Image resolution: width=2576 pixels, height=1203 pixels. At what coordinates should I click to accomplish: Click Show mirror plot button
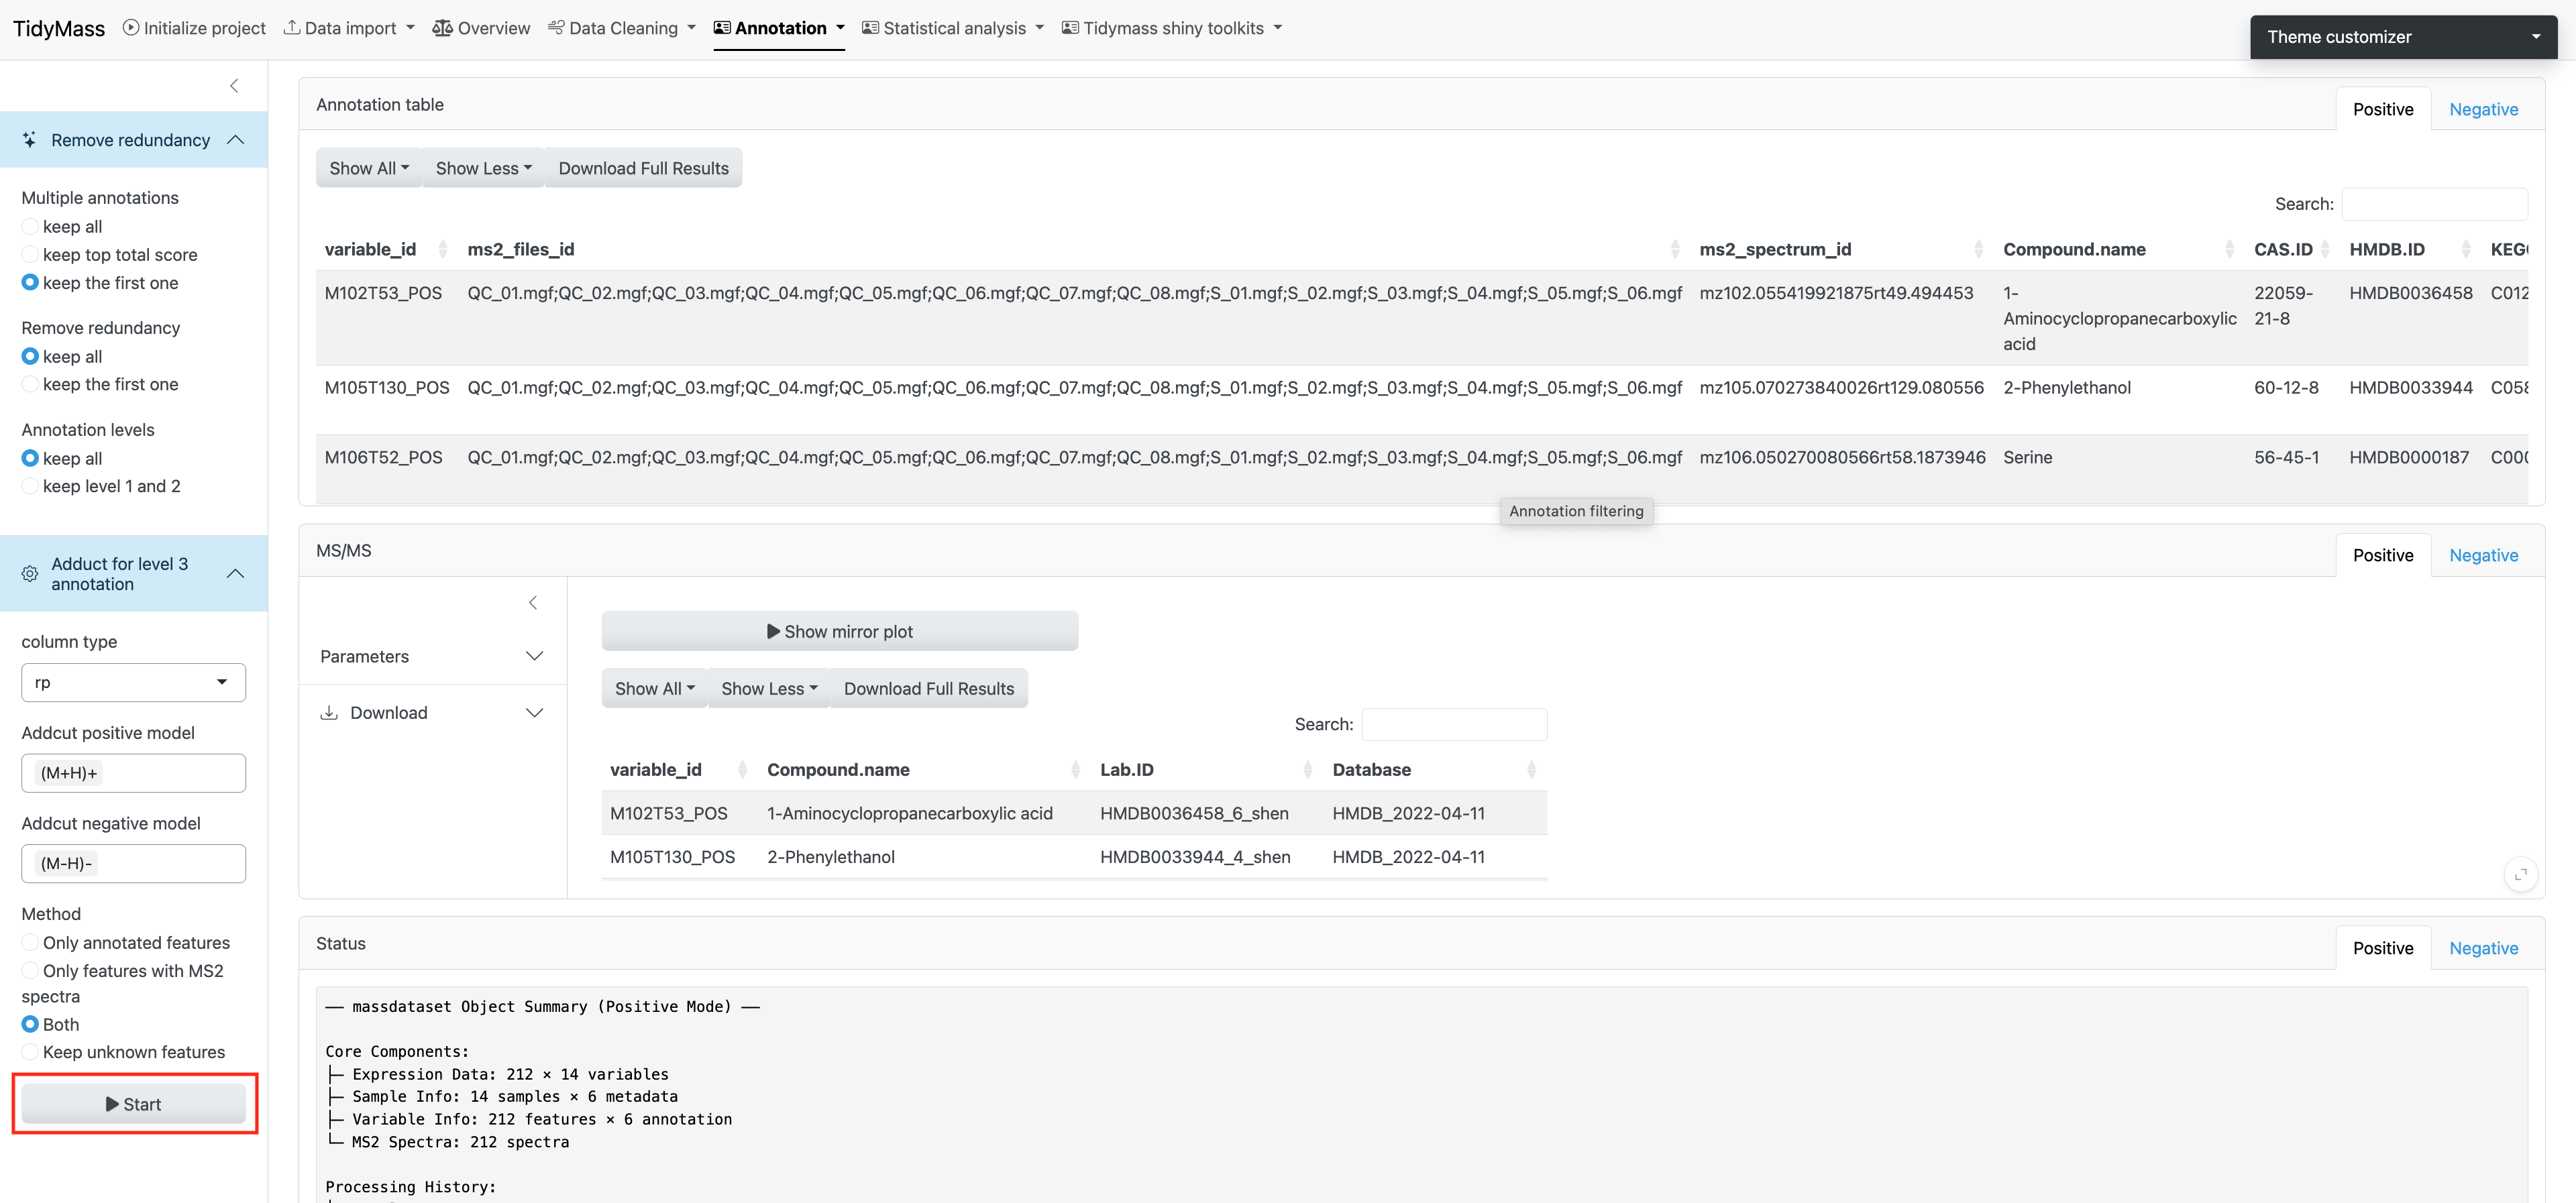tap(839, 631)
